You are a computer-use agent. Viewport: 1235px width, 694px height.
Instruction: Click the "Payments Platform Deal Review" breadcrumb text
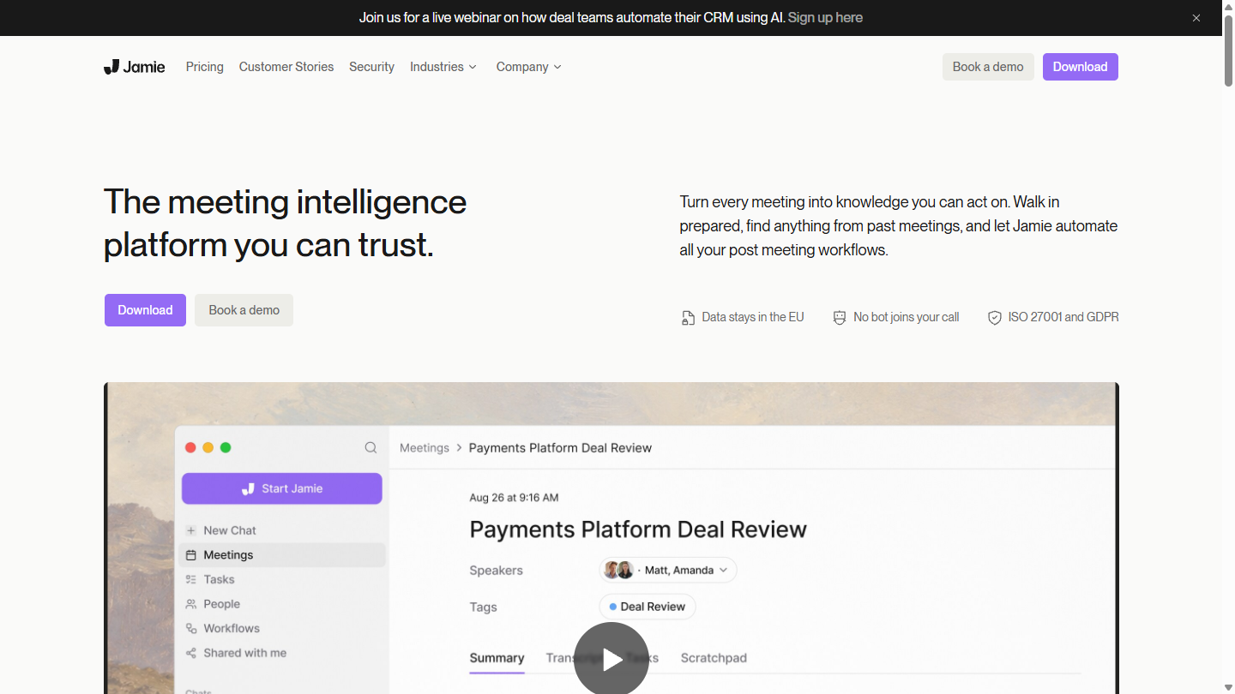[560, 448]
